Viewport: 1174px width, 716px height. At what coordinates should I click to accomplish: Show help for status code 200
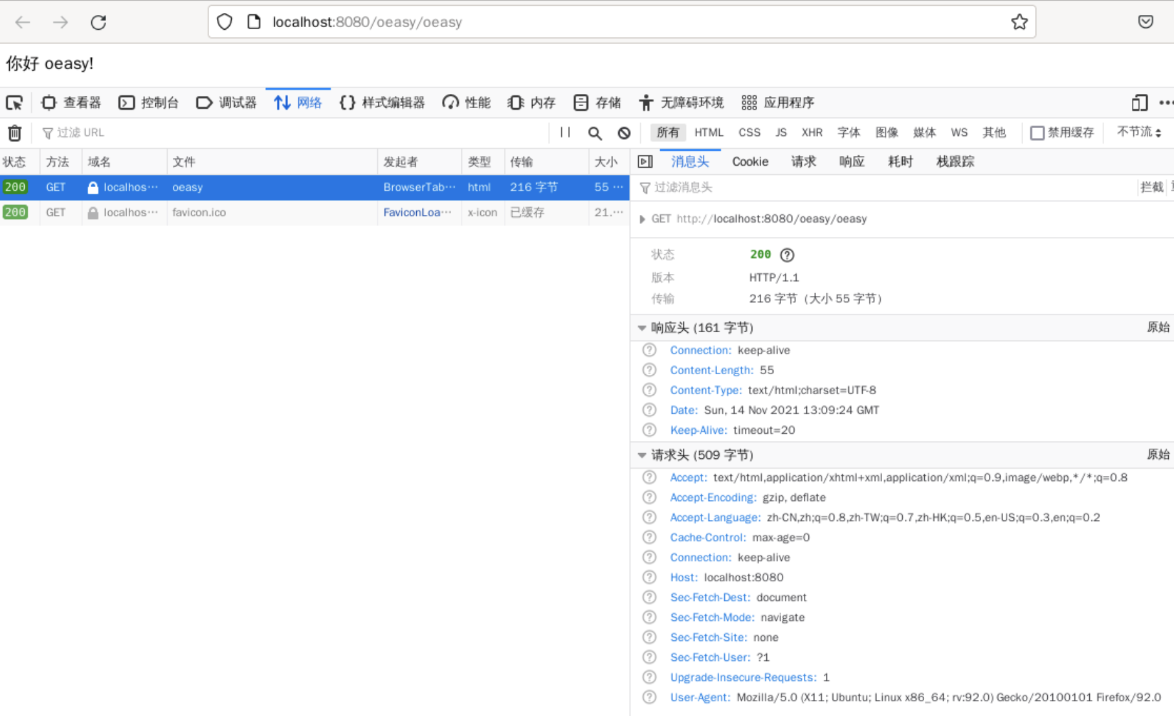pos(787,255)
